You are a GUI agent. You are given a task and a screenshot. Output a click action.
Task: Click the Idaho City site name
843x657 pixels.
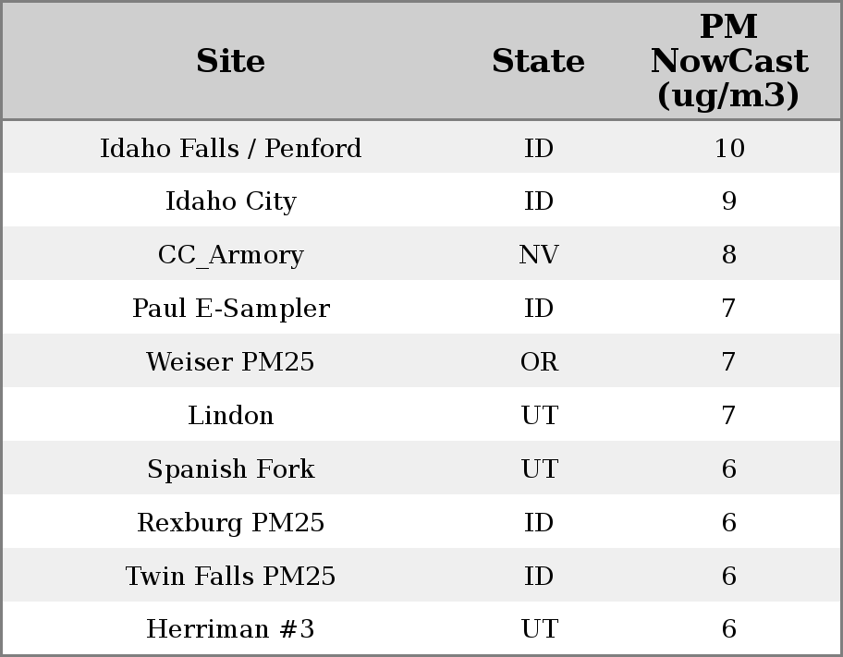(230, 201)
